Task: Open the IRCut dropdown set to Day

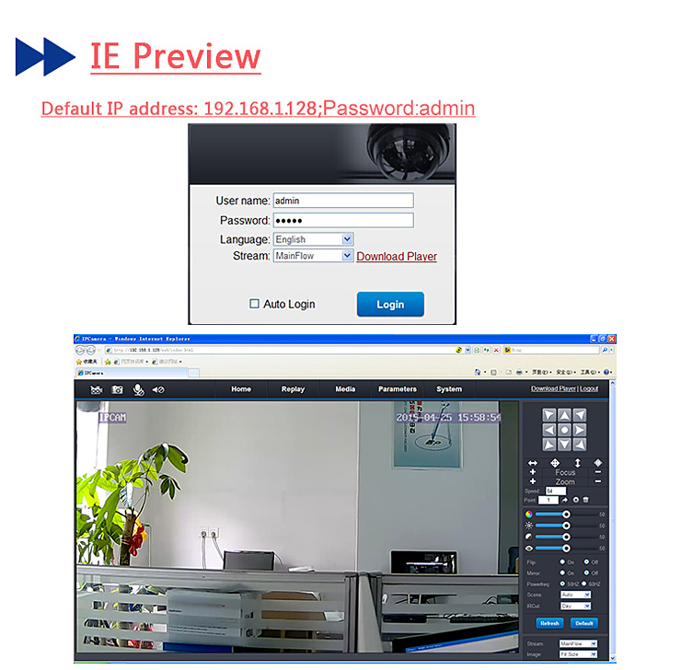Action: pos(575,606)
